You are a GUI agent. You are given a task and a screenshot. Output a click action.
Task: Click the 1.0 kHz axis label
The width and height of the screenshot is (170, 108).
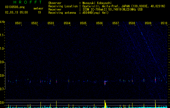click(x=2, y=49)
